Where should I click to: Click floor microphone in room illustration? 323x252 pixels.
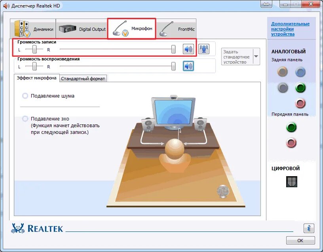223,191
